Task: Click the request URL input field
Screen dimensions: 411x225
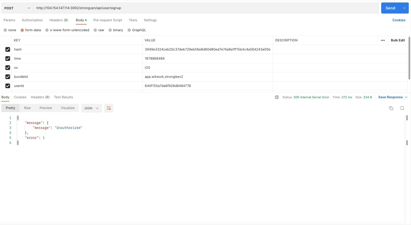Action: (206, 8)
